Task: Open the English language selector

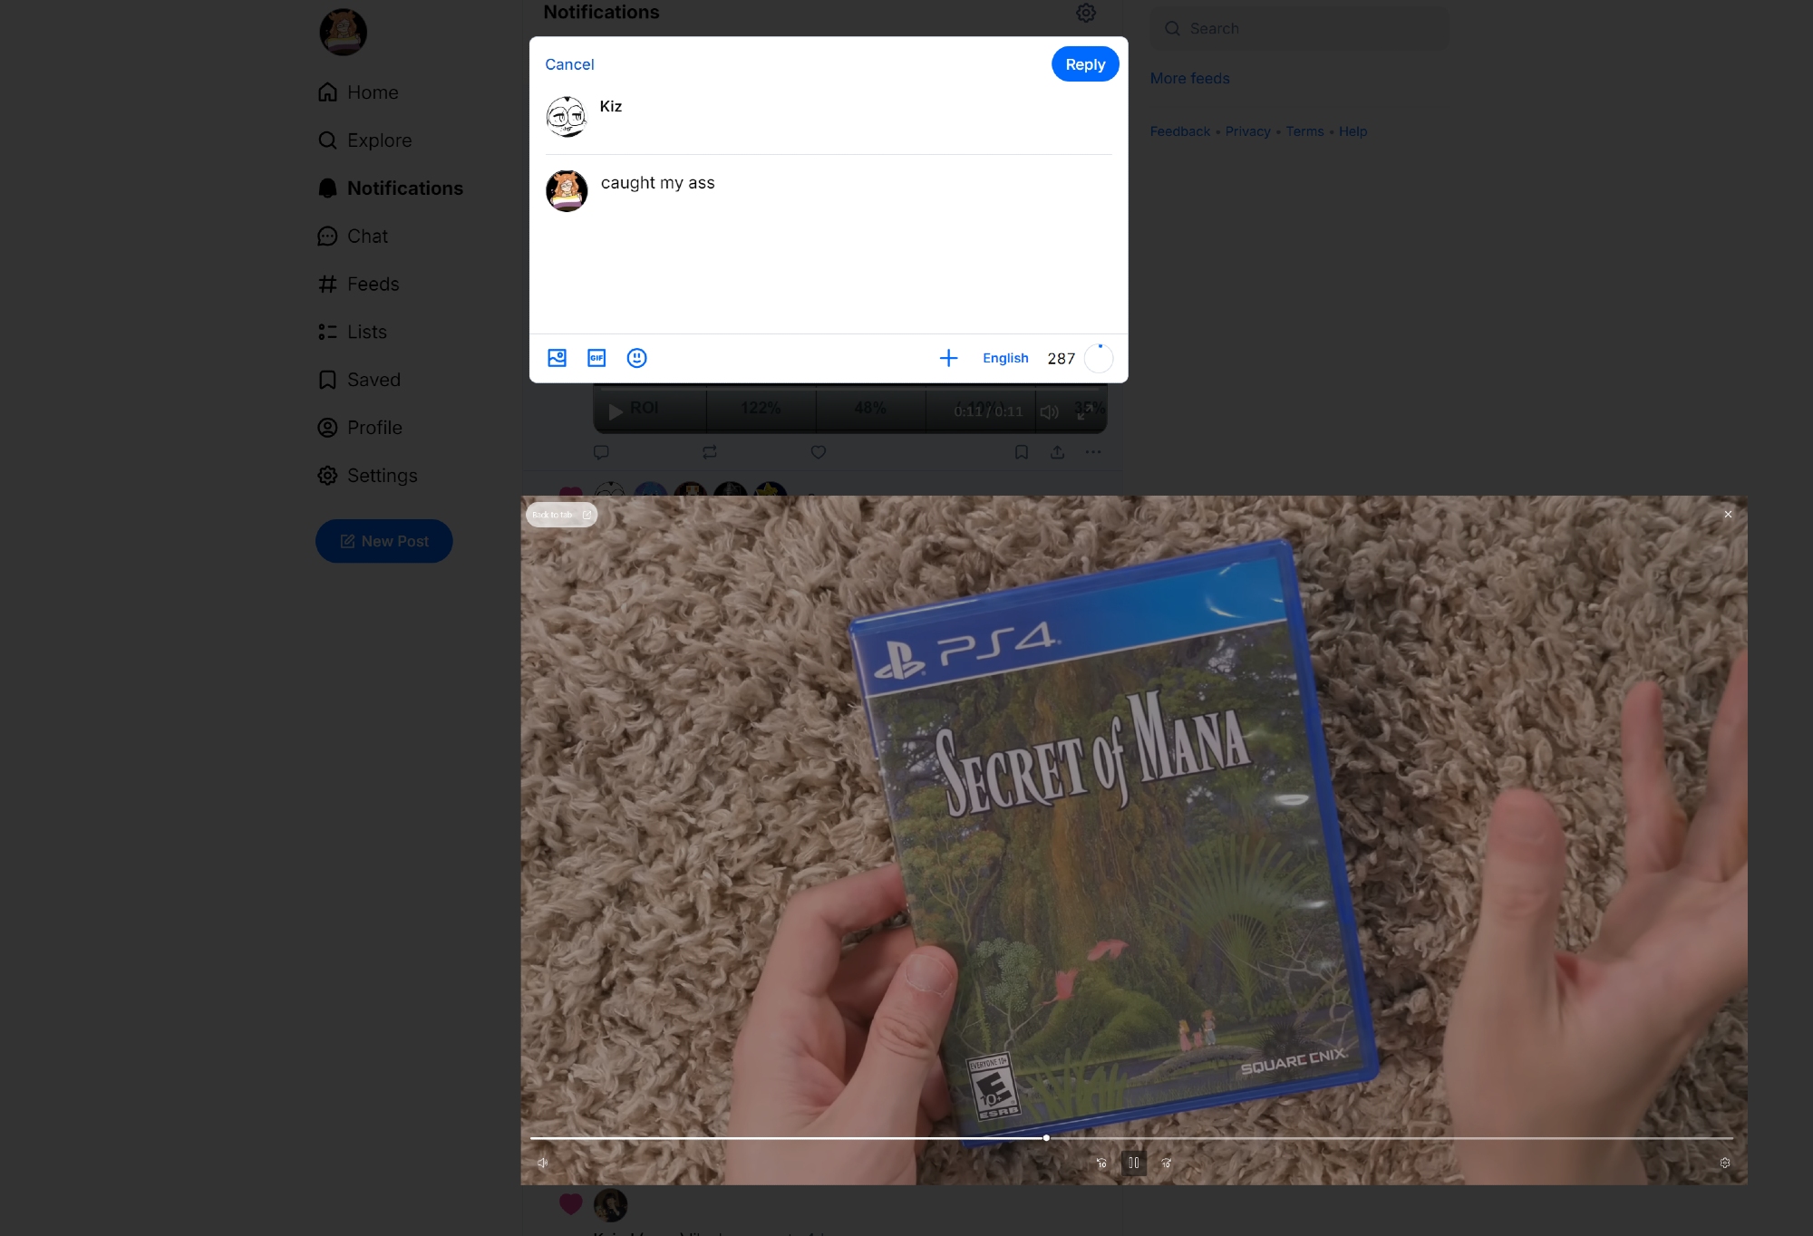Action: click(1004, 358)
